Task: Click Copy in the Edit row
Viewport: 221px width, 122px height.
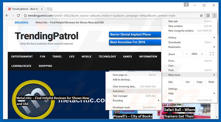Action: tap(199, 82)
